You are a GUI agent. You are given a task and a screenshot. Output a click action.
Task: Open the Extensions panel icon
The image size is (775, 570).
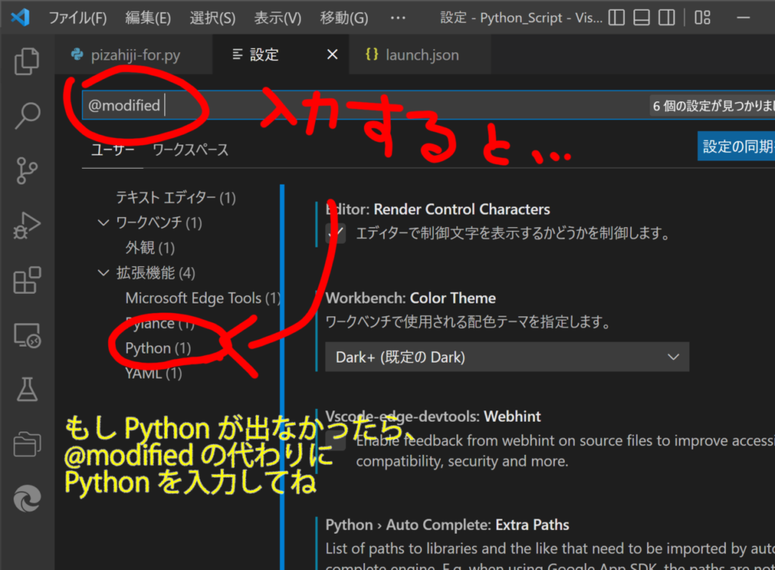[26, 280]
